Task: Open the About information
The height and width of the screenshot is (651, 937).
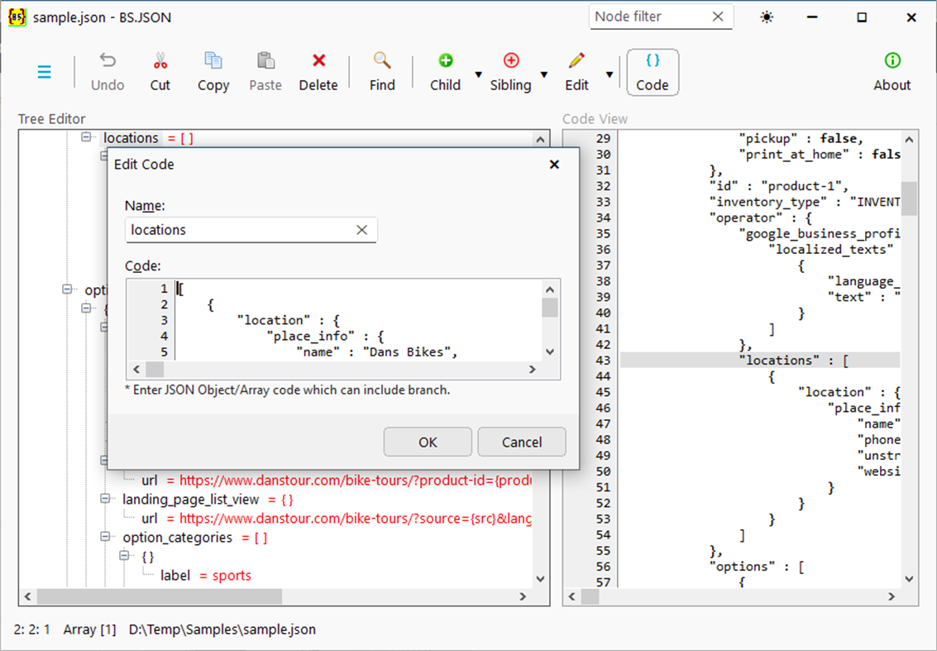Action: pyautogui.click(x=892, y=72)
